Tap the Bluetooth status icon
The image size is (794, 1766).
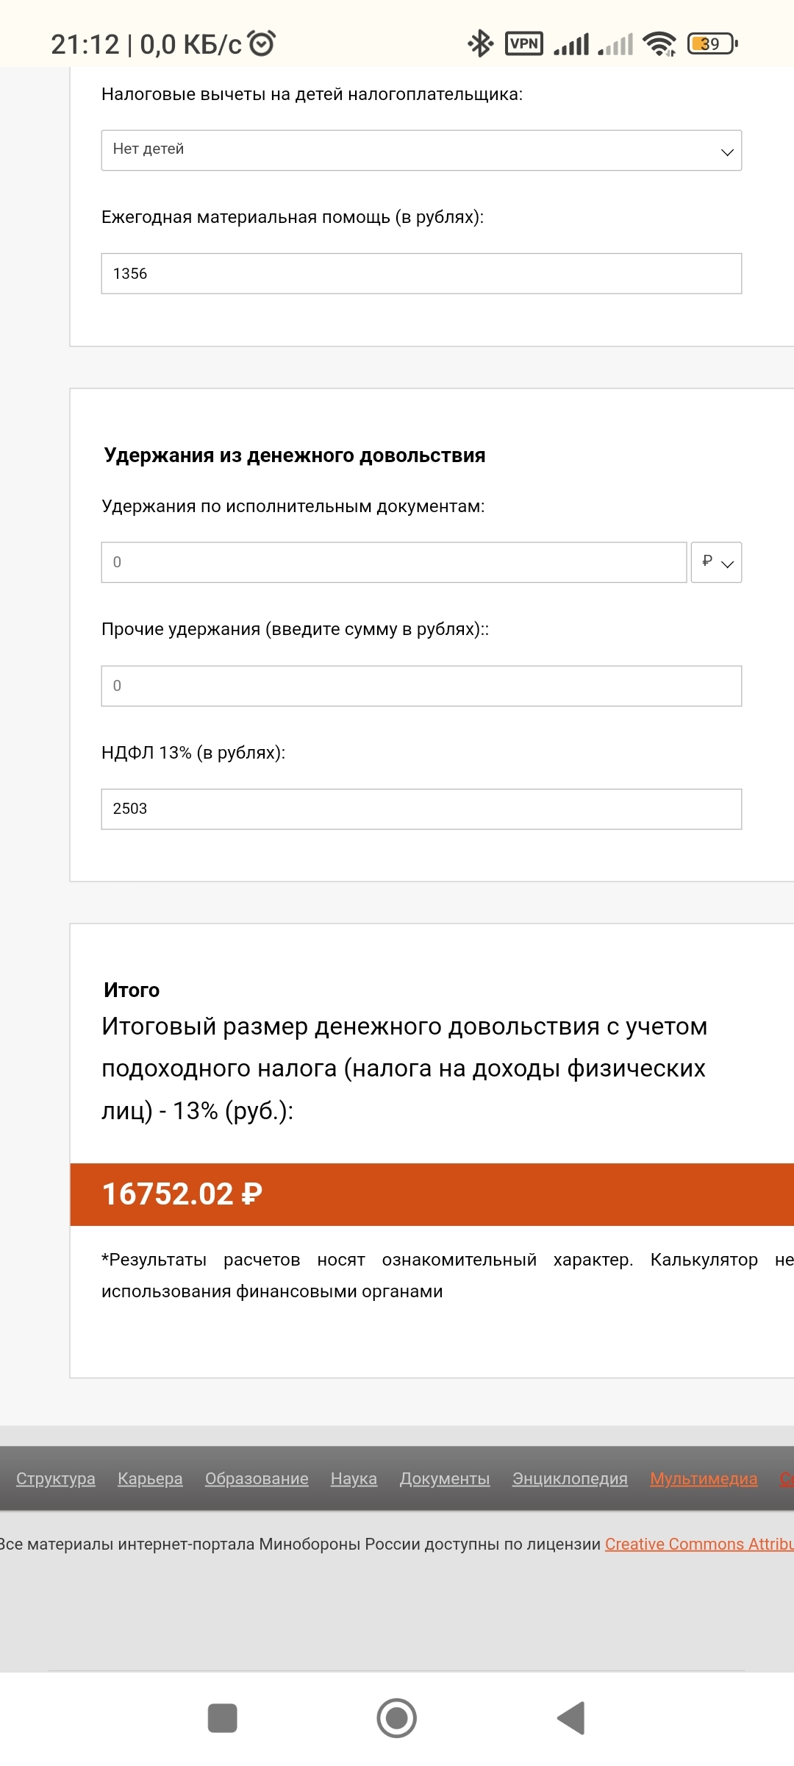point(480,43)
